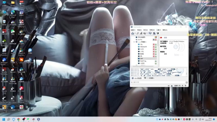Select user EzeK1ng in channel tree

143,61
